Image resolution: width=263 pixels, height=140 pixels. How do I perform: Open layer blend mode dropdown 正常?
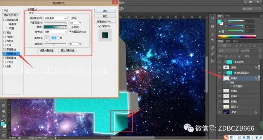tap(228, 51)
